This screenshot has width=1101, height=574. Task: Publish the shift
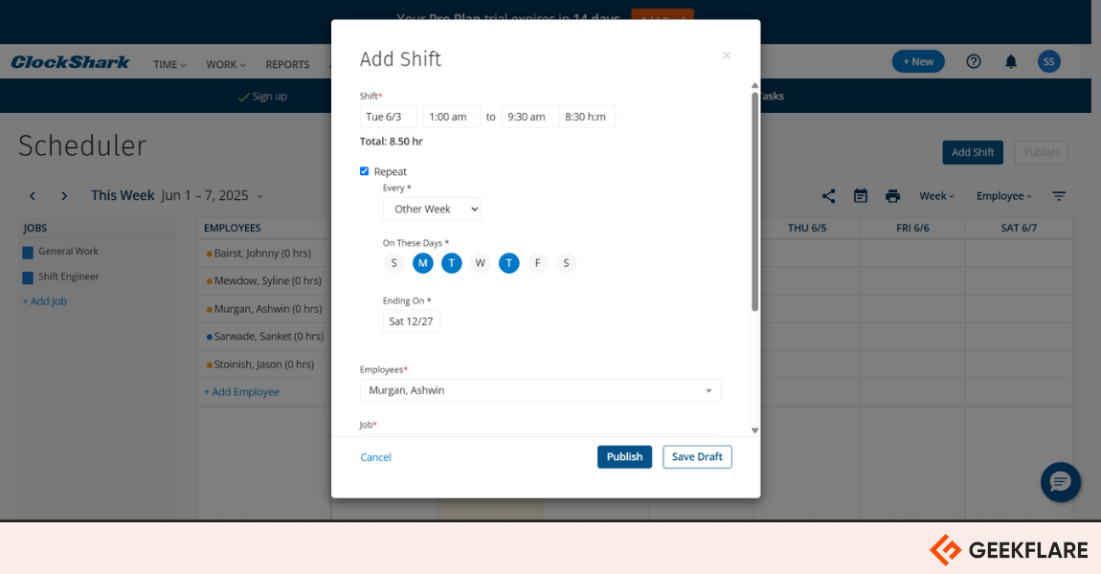624,457
